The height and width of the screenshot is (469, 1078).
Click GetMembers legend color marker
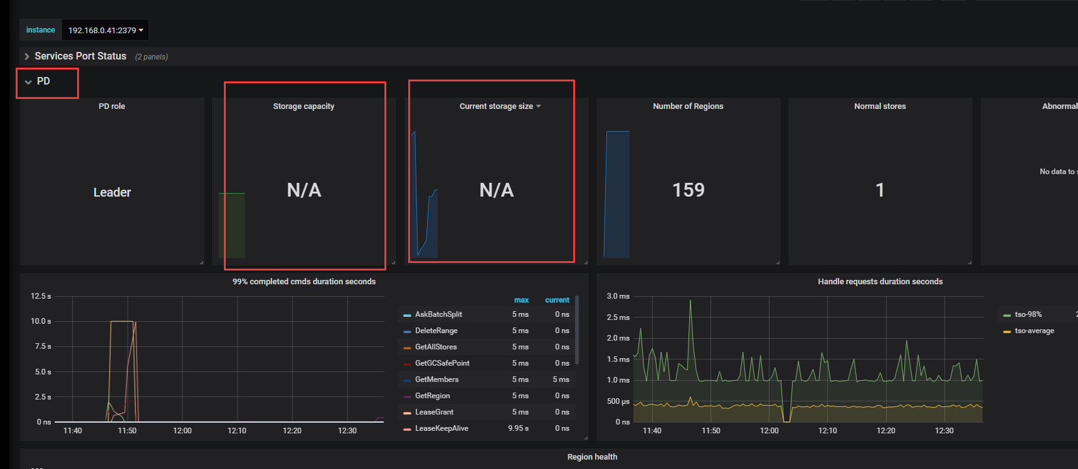tap(407, 380)
